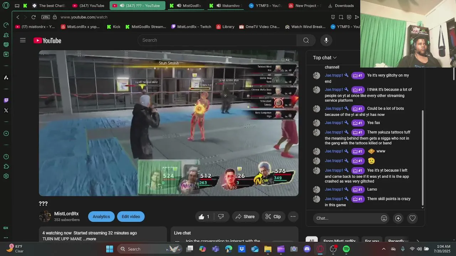
Task: Click the Clip button
Action: 273,217
